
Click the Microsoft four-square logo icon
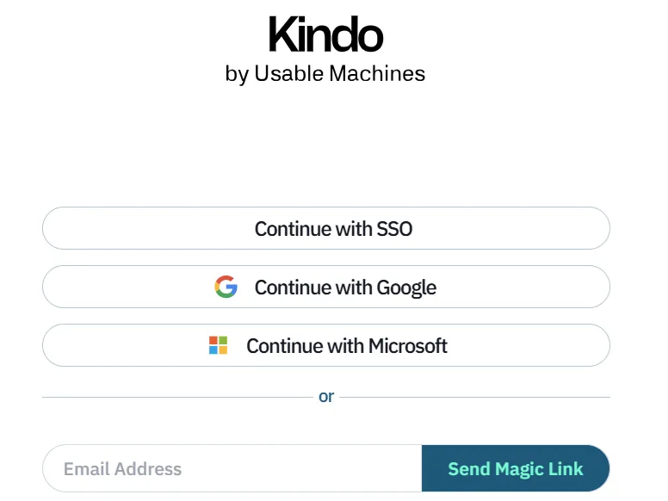218,345
